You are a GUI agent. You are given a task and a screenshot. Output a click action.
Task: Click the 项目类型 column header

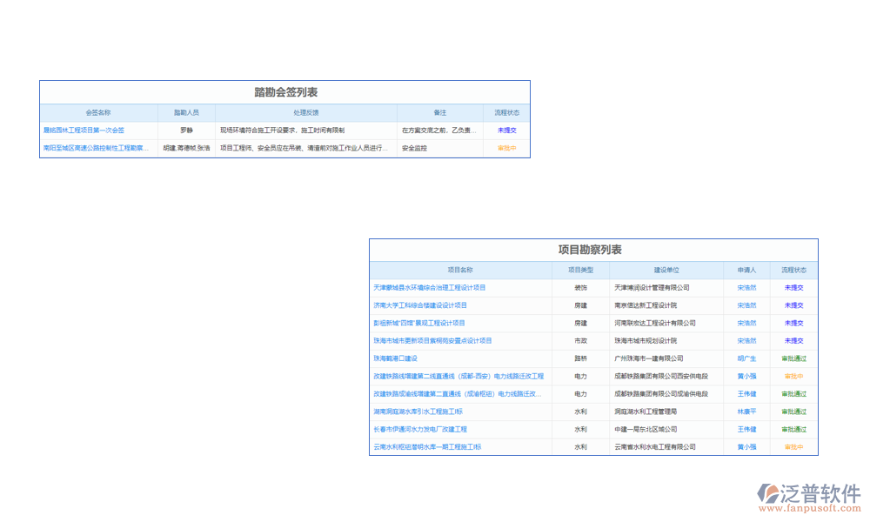click(580, 271)
